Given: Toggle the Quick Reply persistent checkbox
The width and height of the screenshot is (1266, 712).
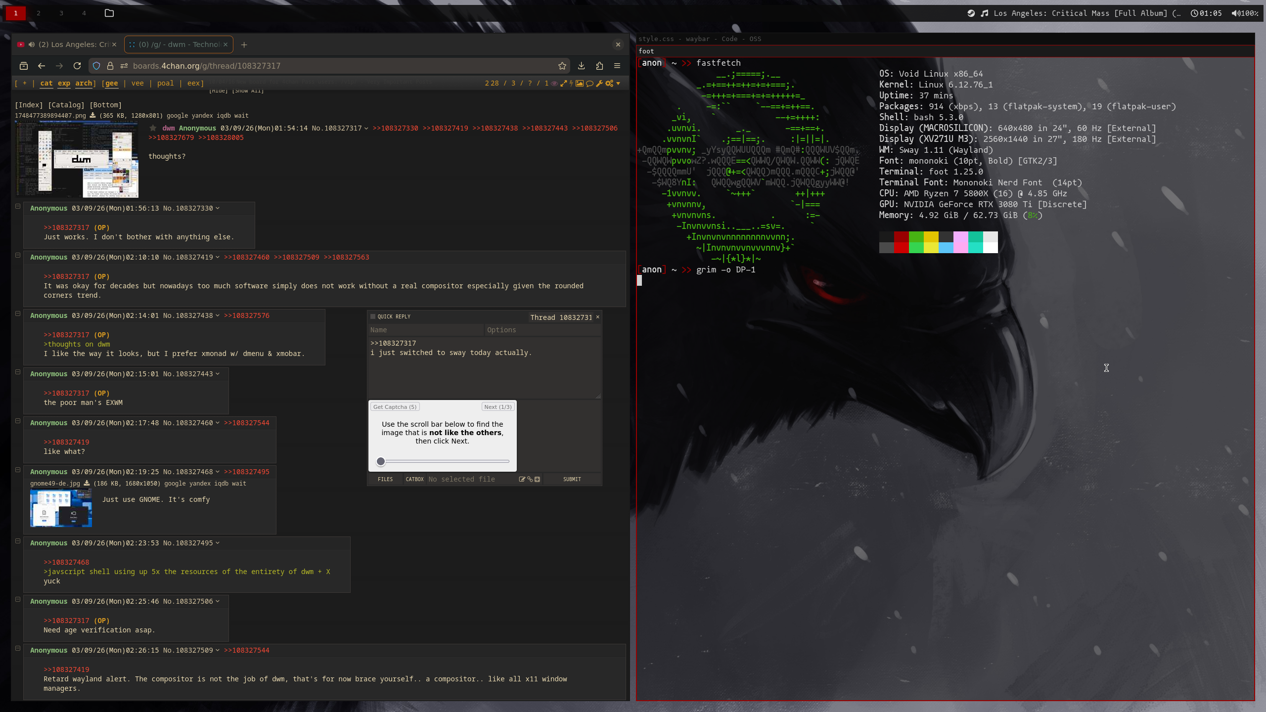Looking at the screenshot, I should tap(373, 316).
